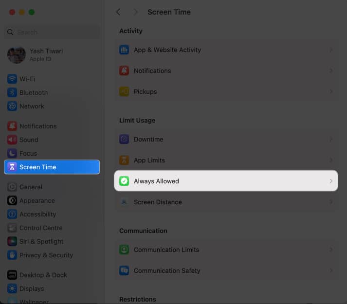347x304 pixels.
Task: Open the Pickups label
Action: [x=145, y=92]
